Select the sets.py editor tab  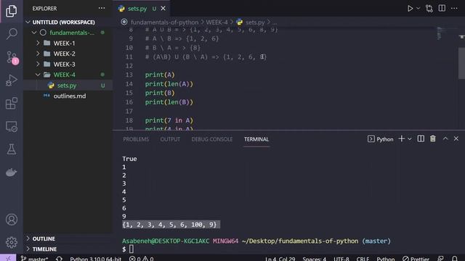click(x=137, y=9)
